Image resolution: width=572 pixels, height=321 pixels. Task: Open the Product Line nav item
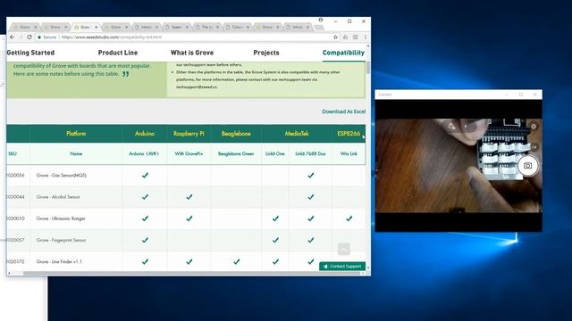[118, 53]
